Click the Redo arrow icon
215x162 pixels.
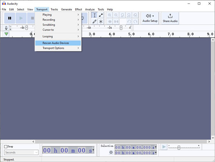pos(135,22)
